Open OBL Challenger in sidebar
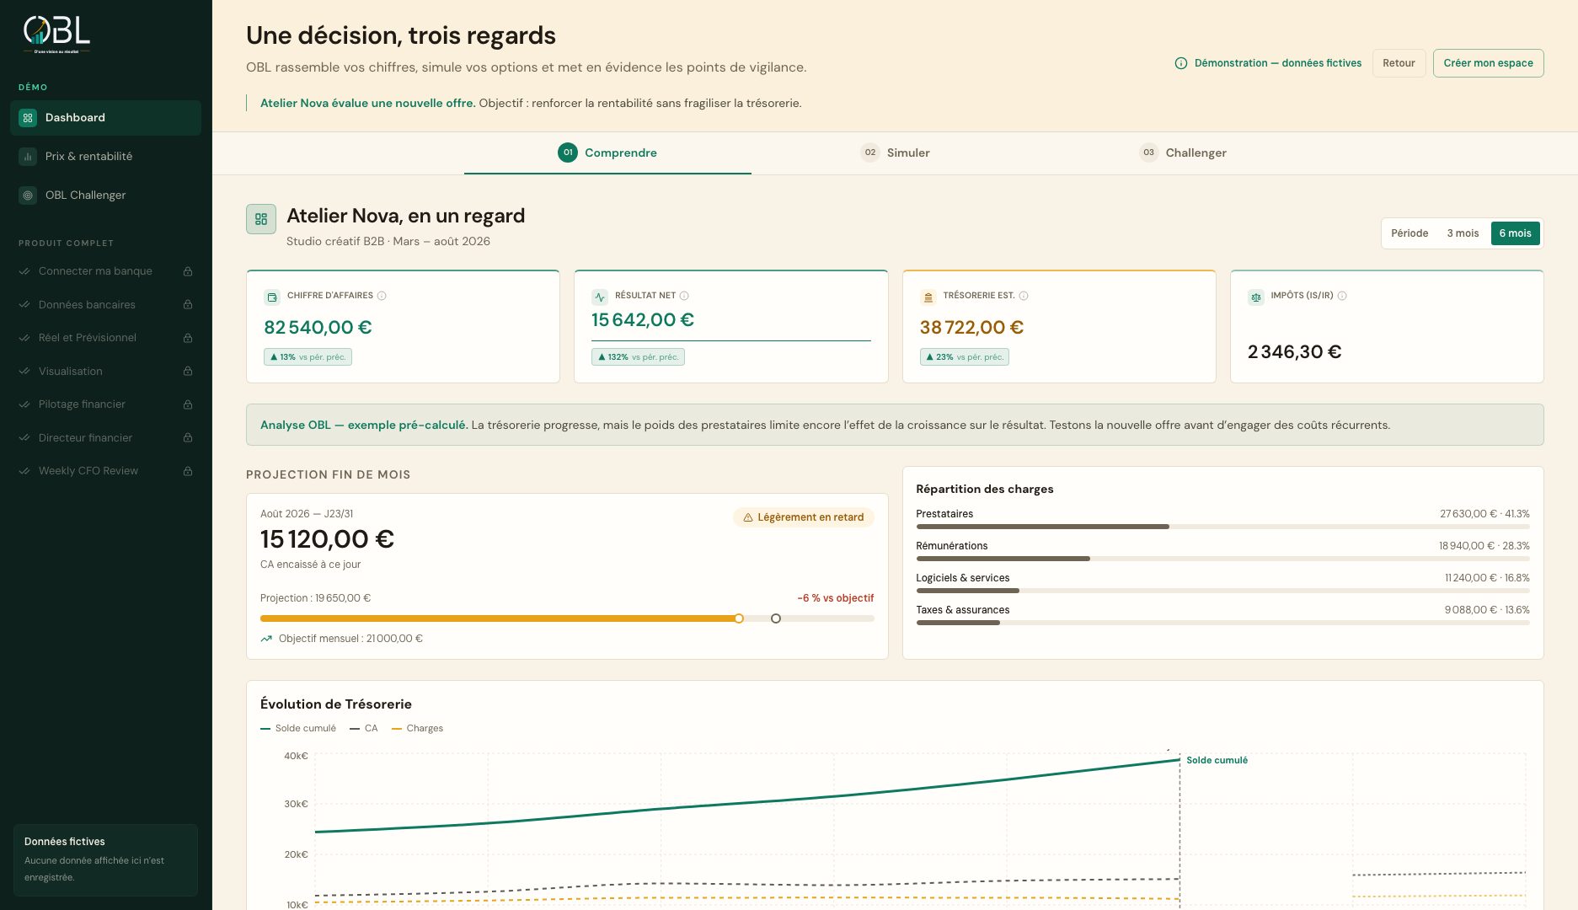 pyautogui.click(x=105, y=195)
